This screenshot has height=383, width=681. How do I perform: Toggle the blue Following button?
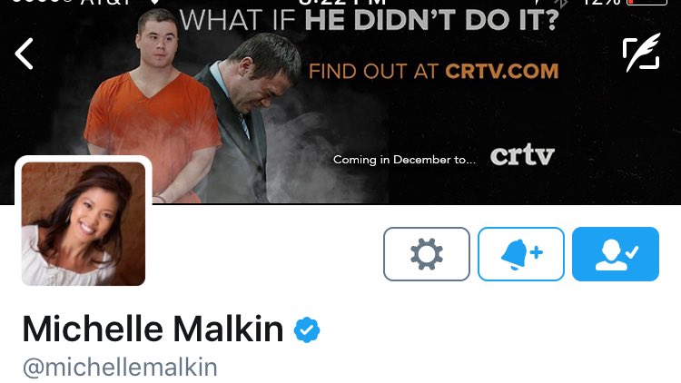(616, 254)
